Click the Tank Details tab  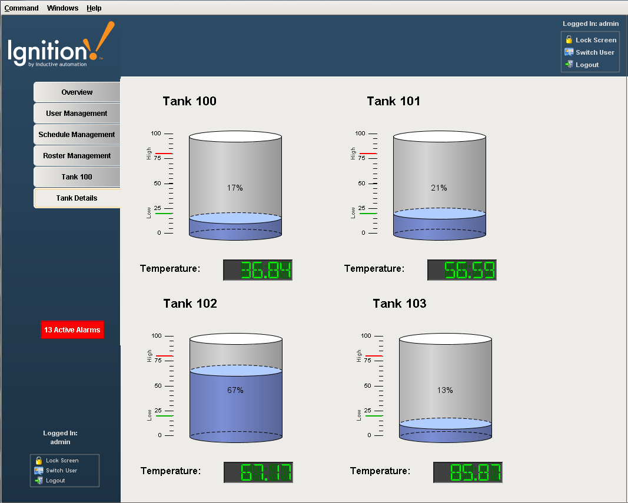click(77, 198)
